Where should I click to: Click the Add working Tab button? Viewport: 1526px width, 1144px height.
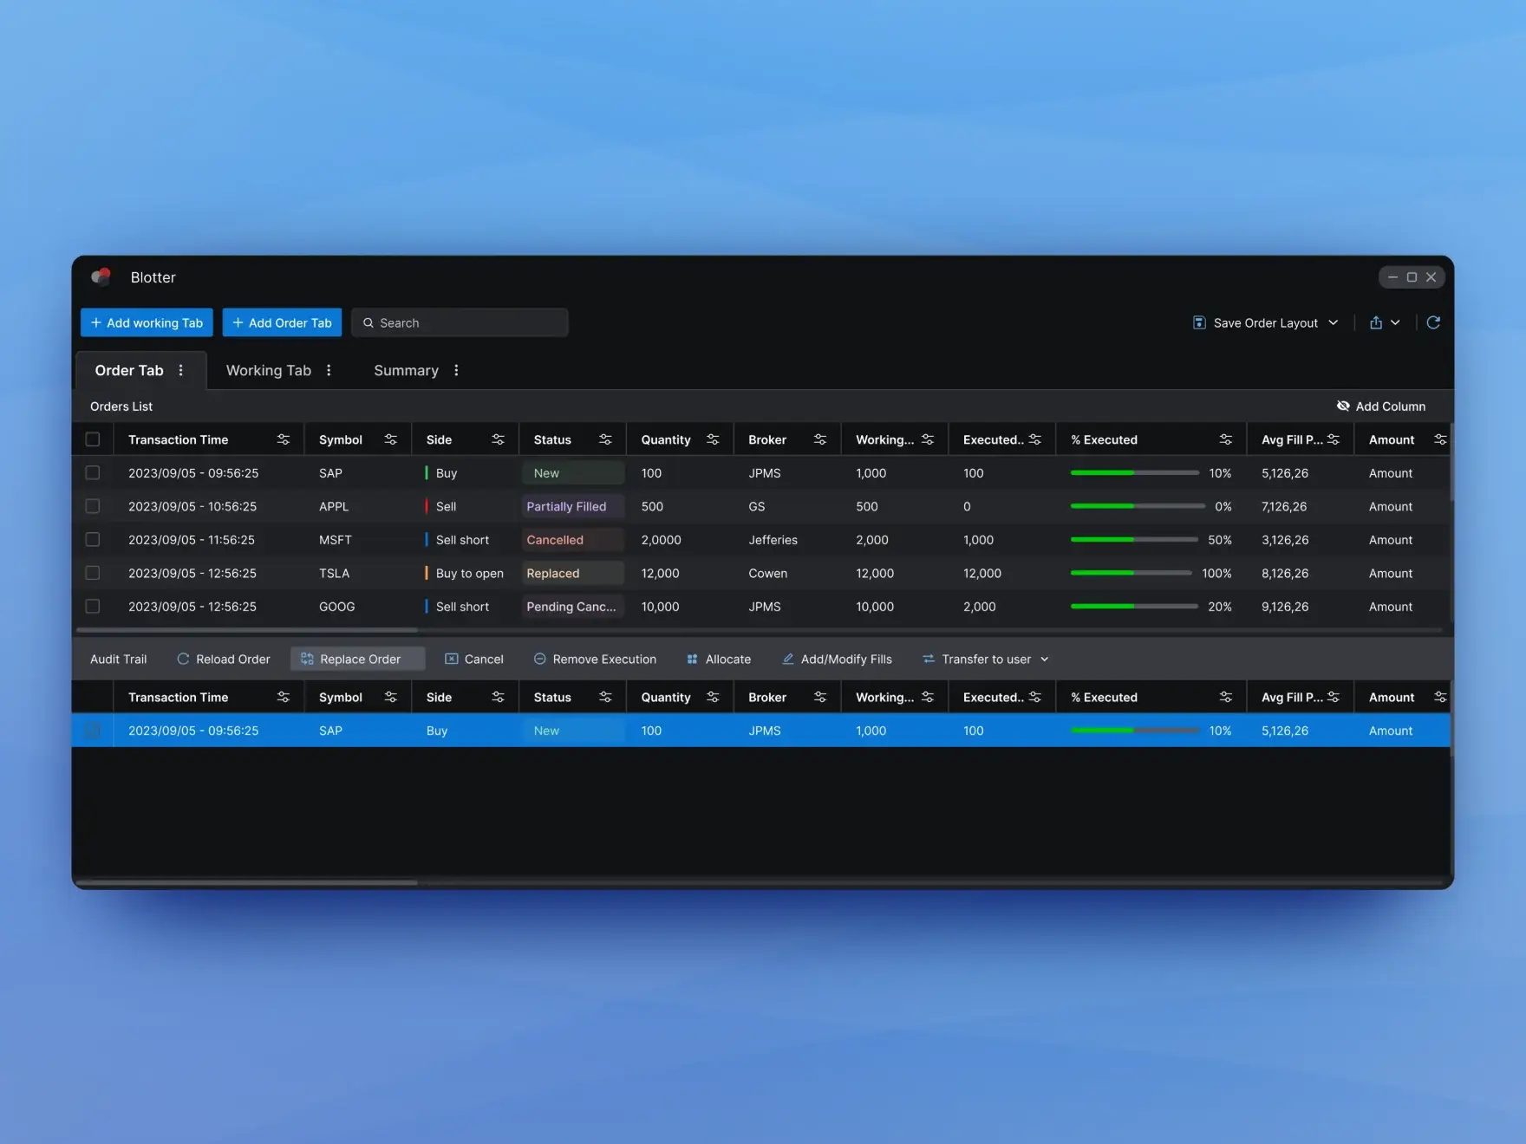146,322
